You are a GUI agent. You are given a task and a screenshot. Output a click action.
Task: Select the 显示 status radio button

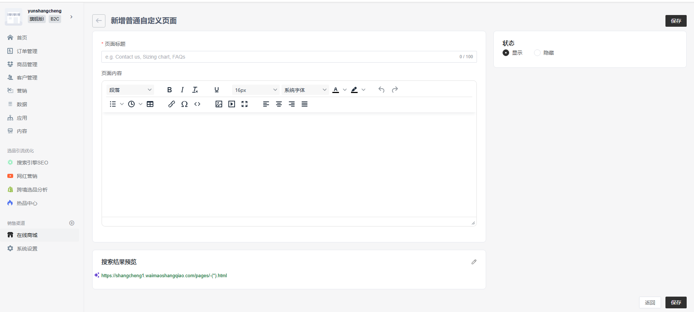pyautogui.click(x=506, y=53)
